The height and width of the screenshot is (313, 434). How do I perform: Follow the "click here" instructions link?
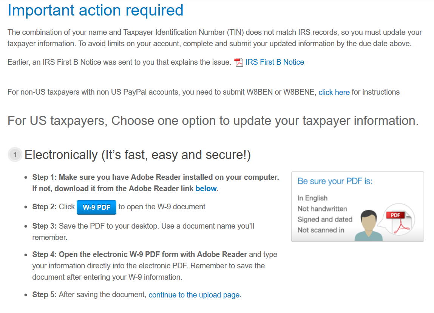pos(334,92)
